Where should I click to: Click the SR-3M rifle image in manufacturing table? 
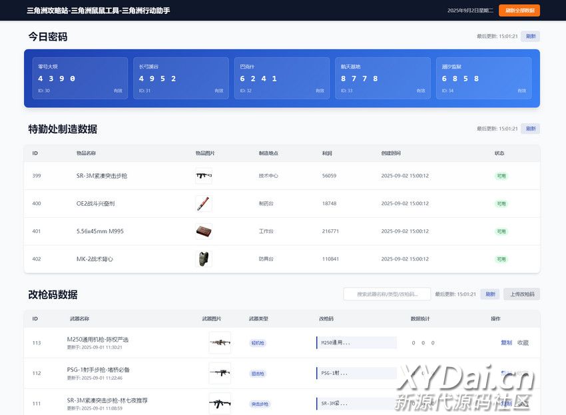(x=204, y=176)
